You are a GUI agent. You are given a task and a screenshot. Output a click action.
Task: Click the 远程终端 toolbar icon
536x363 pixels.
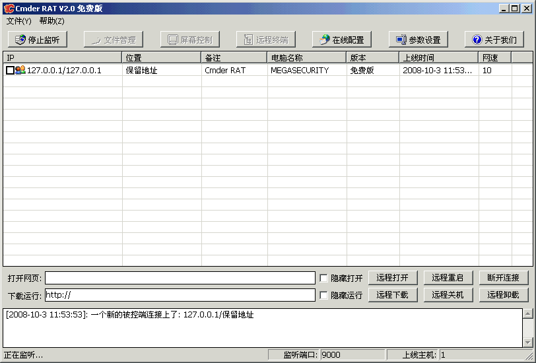pyautogui.click(x=249, y=40)
